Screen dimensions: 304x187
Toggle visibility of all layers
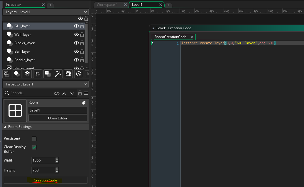click(x=80, y=18)
